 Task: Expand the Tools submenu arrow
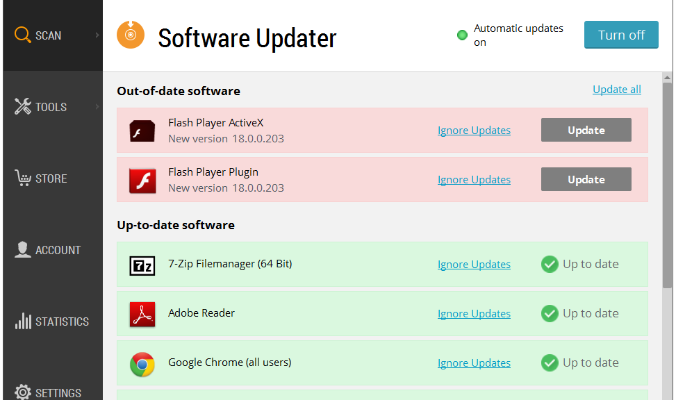click(97, 107)
